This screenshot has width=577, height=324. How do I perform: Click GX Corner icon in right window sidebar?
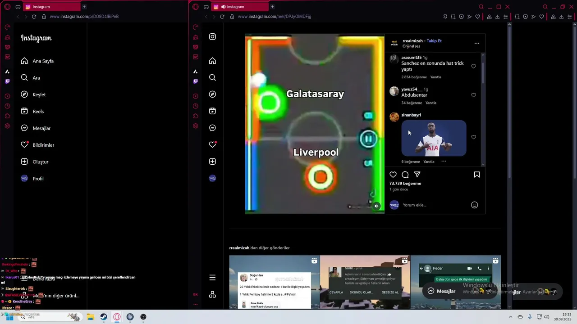pyautogui.click(x=195, y=294)
